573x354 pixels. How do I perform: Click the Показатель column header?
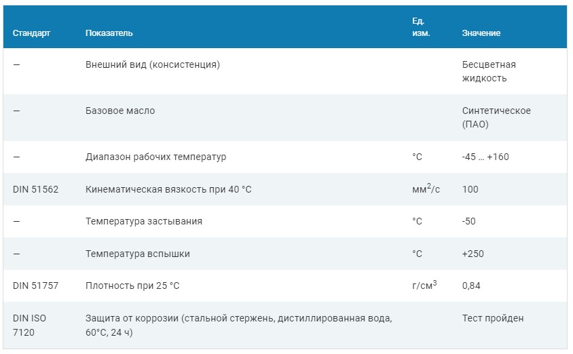109,33
